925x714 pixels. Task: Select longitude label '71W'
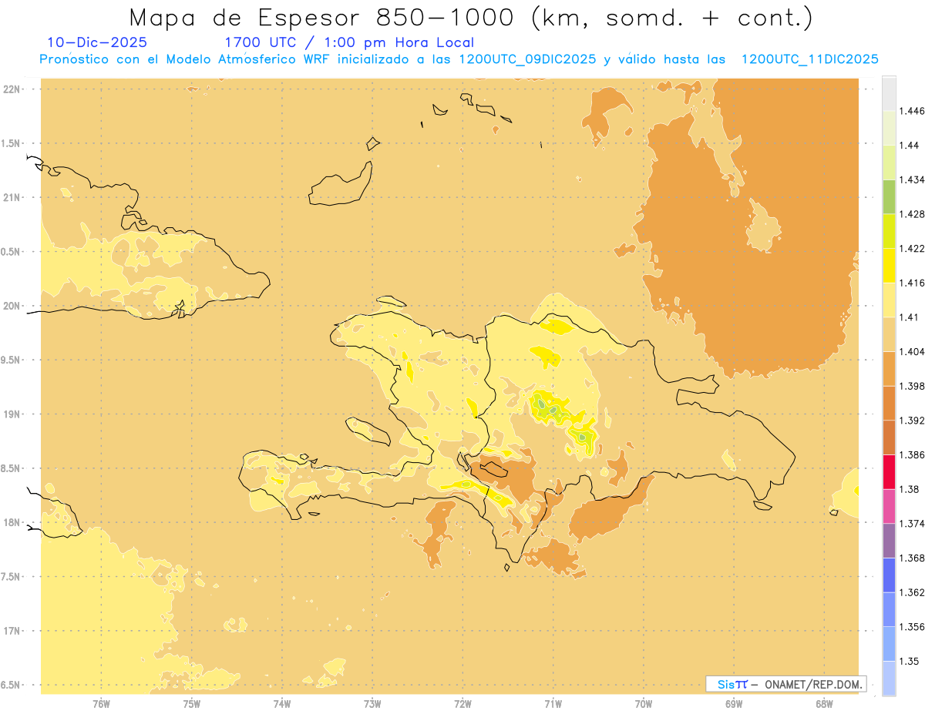(553, 704)
